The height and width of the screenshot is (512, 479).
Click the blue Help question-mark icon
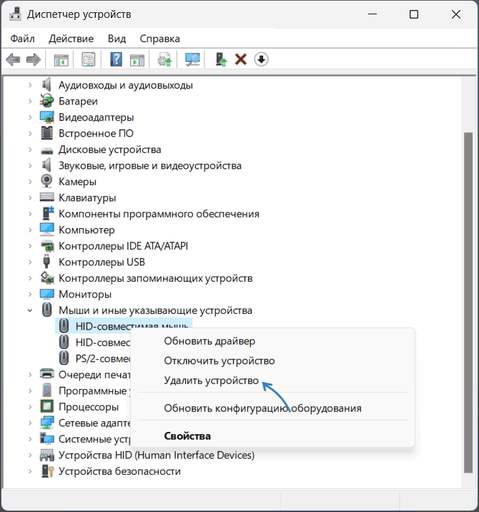pyautogui.click(x=116, y=59)
